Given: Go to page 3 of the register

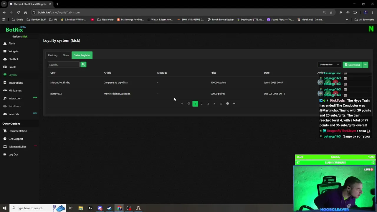Looking at the screenshot, I should tap(208, 104).
